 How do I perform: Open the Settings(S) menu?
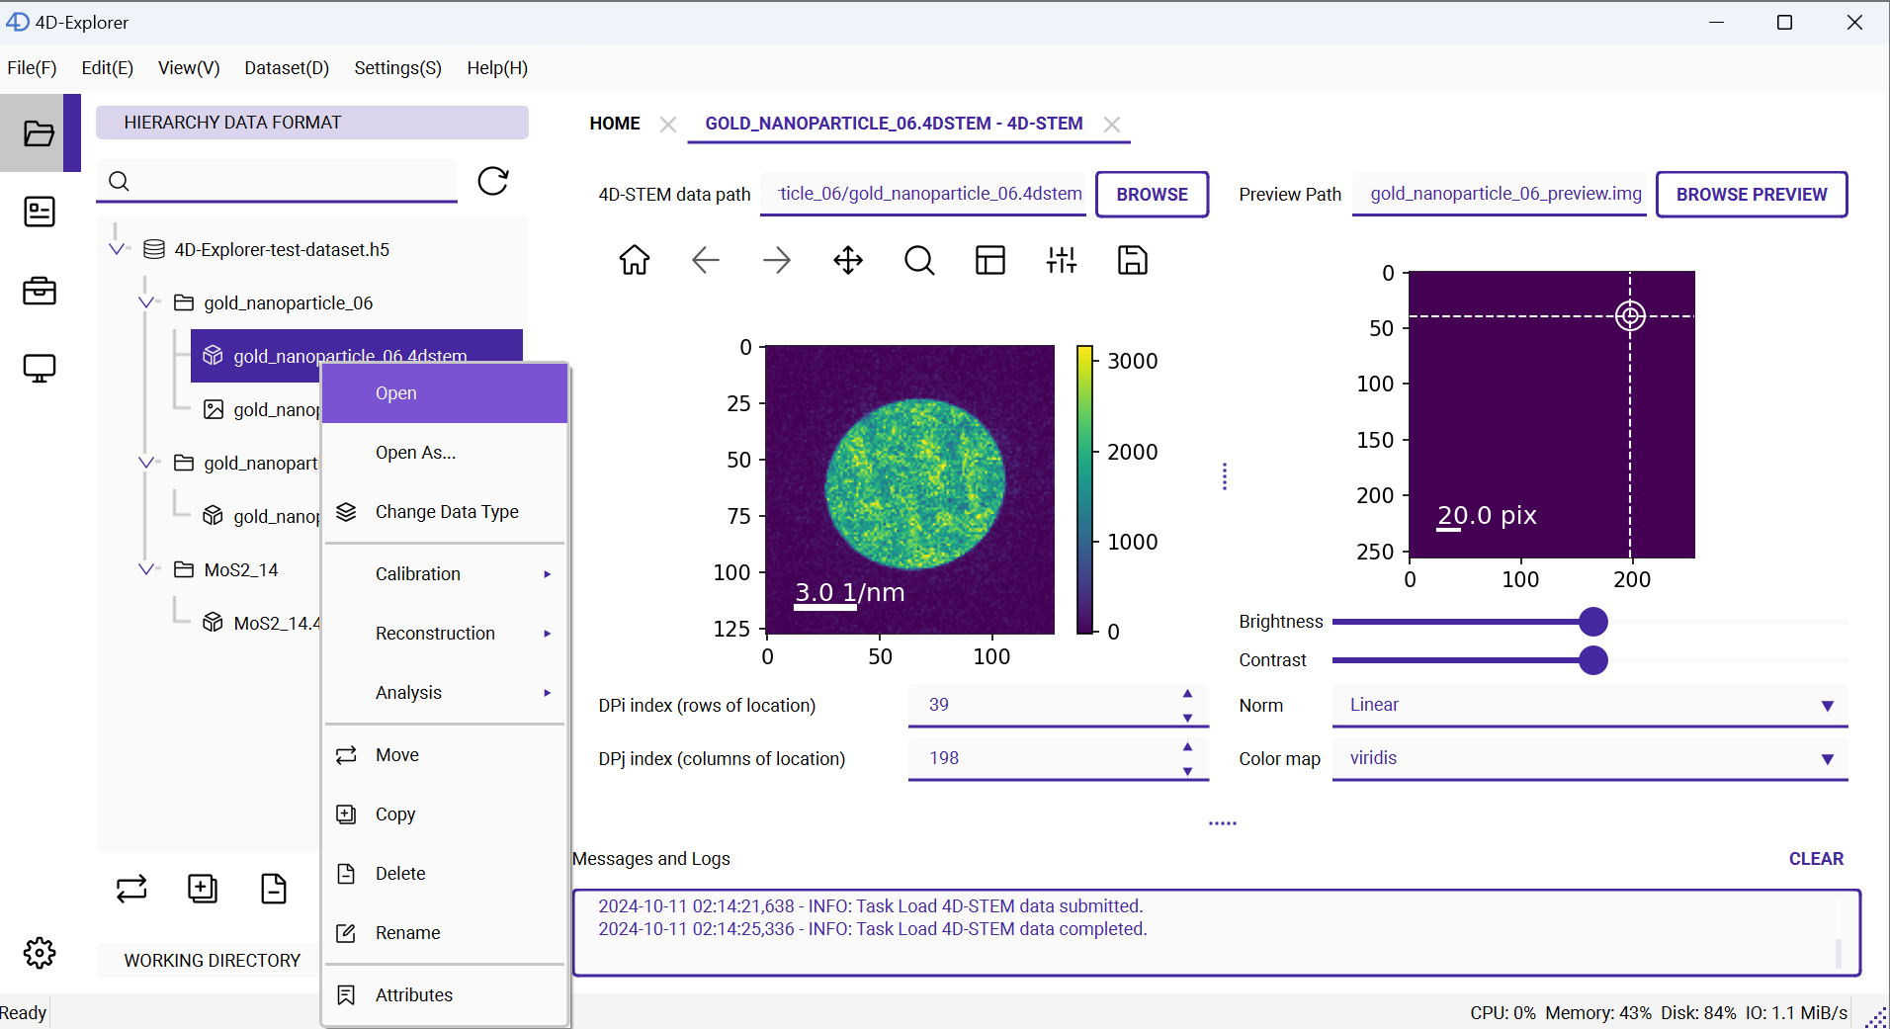(397, 68)
